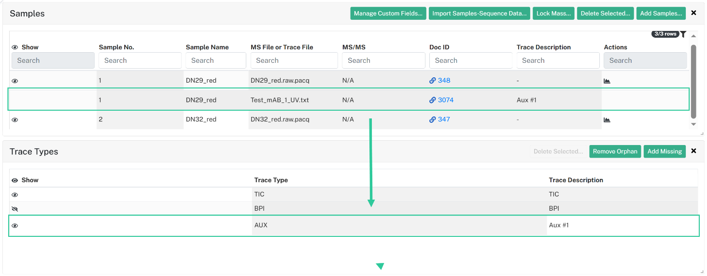The image size is (707, 276).
Task: Sort by MS File or Trace File header
Action: 282,47
